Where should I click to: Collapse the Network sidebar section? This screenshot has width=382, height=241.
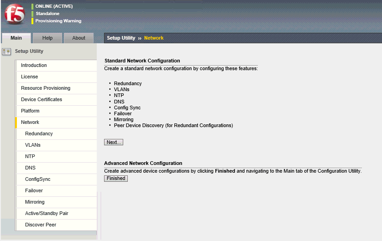30,123
